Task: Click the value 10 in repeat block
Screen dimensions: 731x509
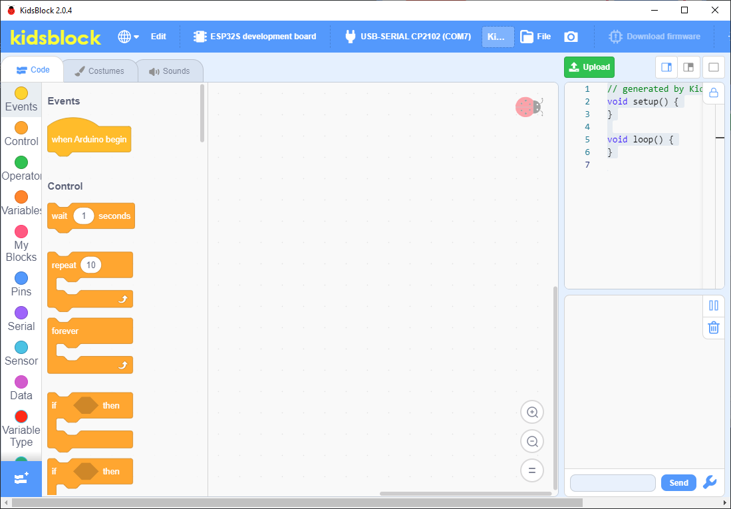Action: (x=91, y=265)
